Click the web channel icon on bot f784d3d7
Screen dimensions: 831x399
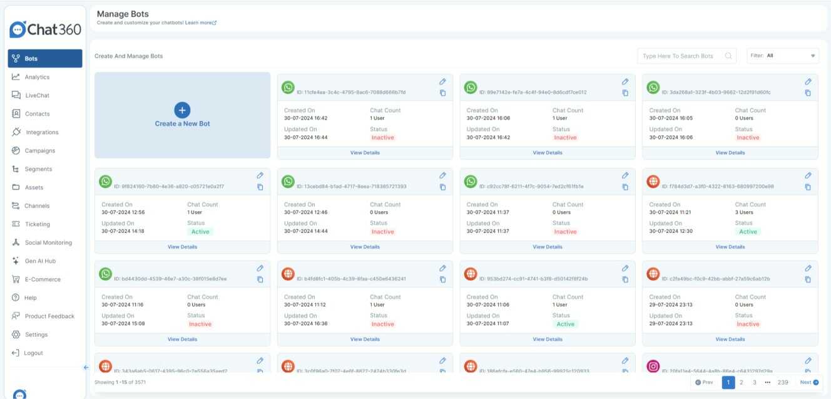pyautogui.click(x=655, y=182)
